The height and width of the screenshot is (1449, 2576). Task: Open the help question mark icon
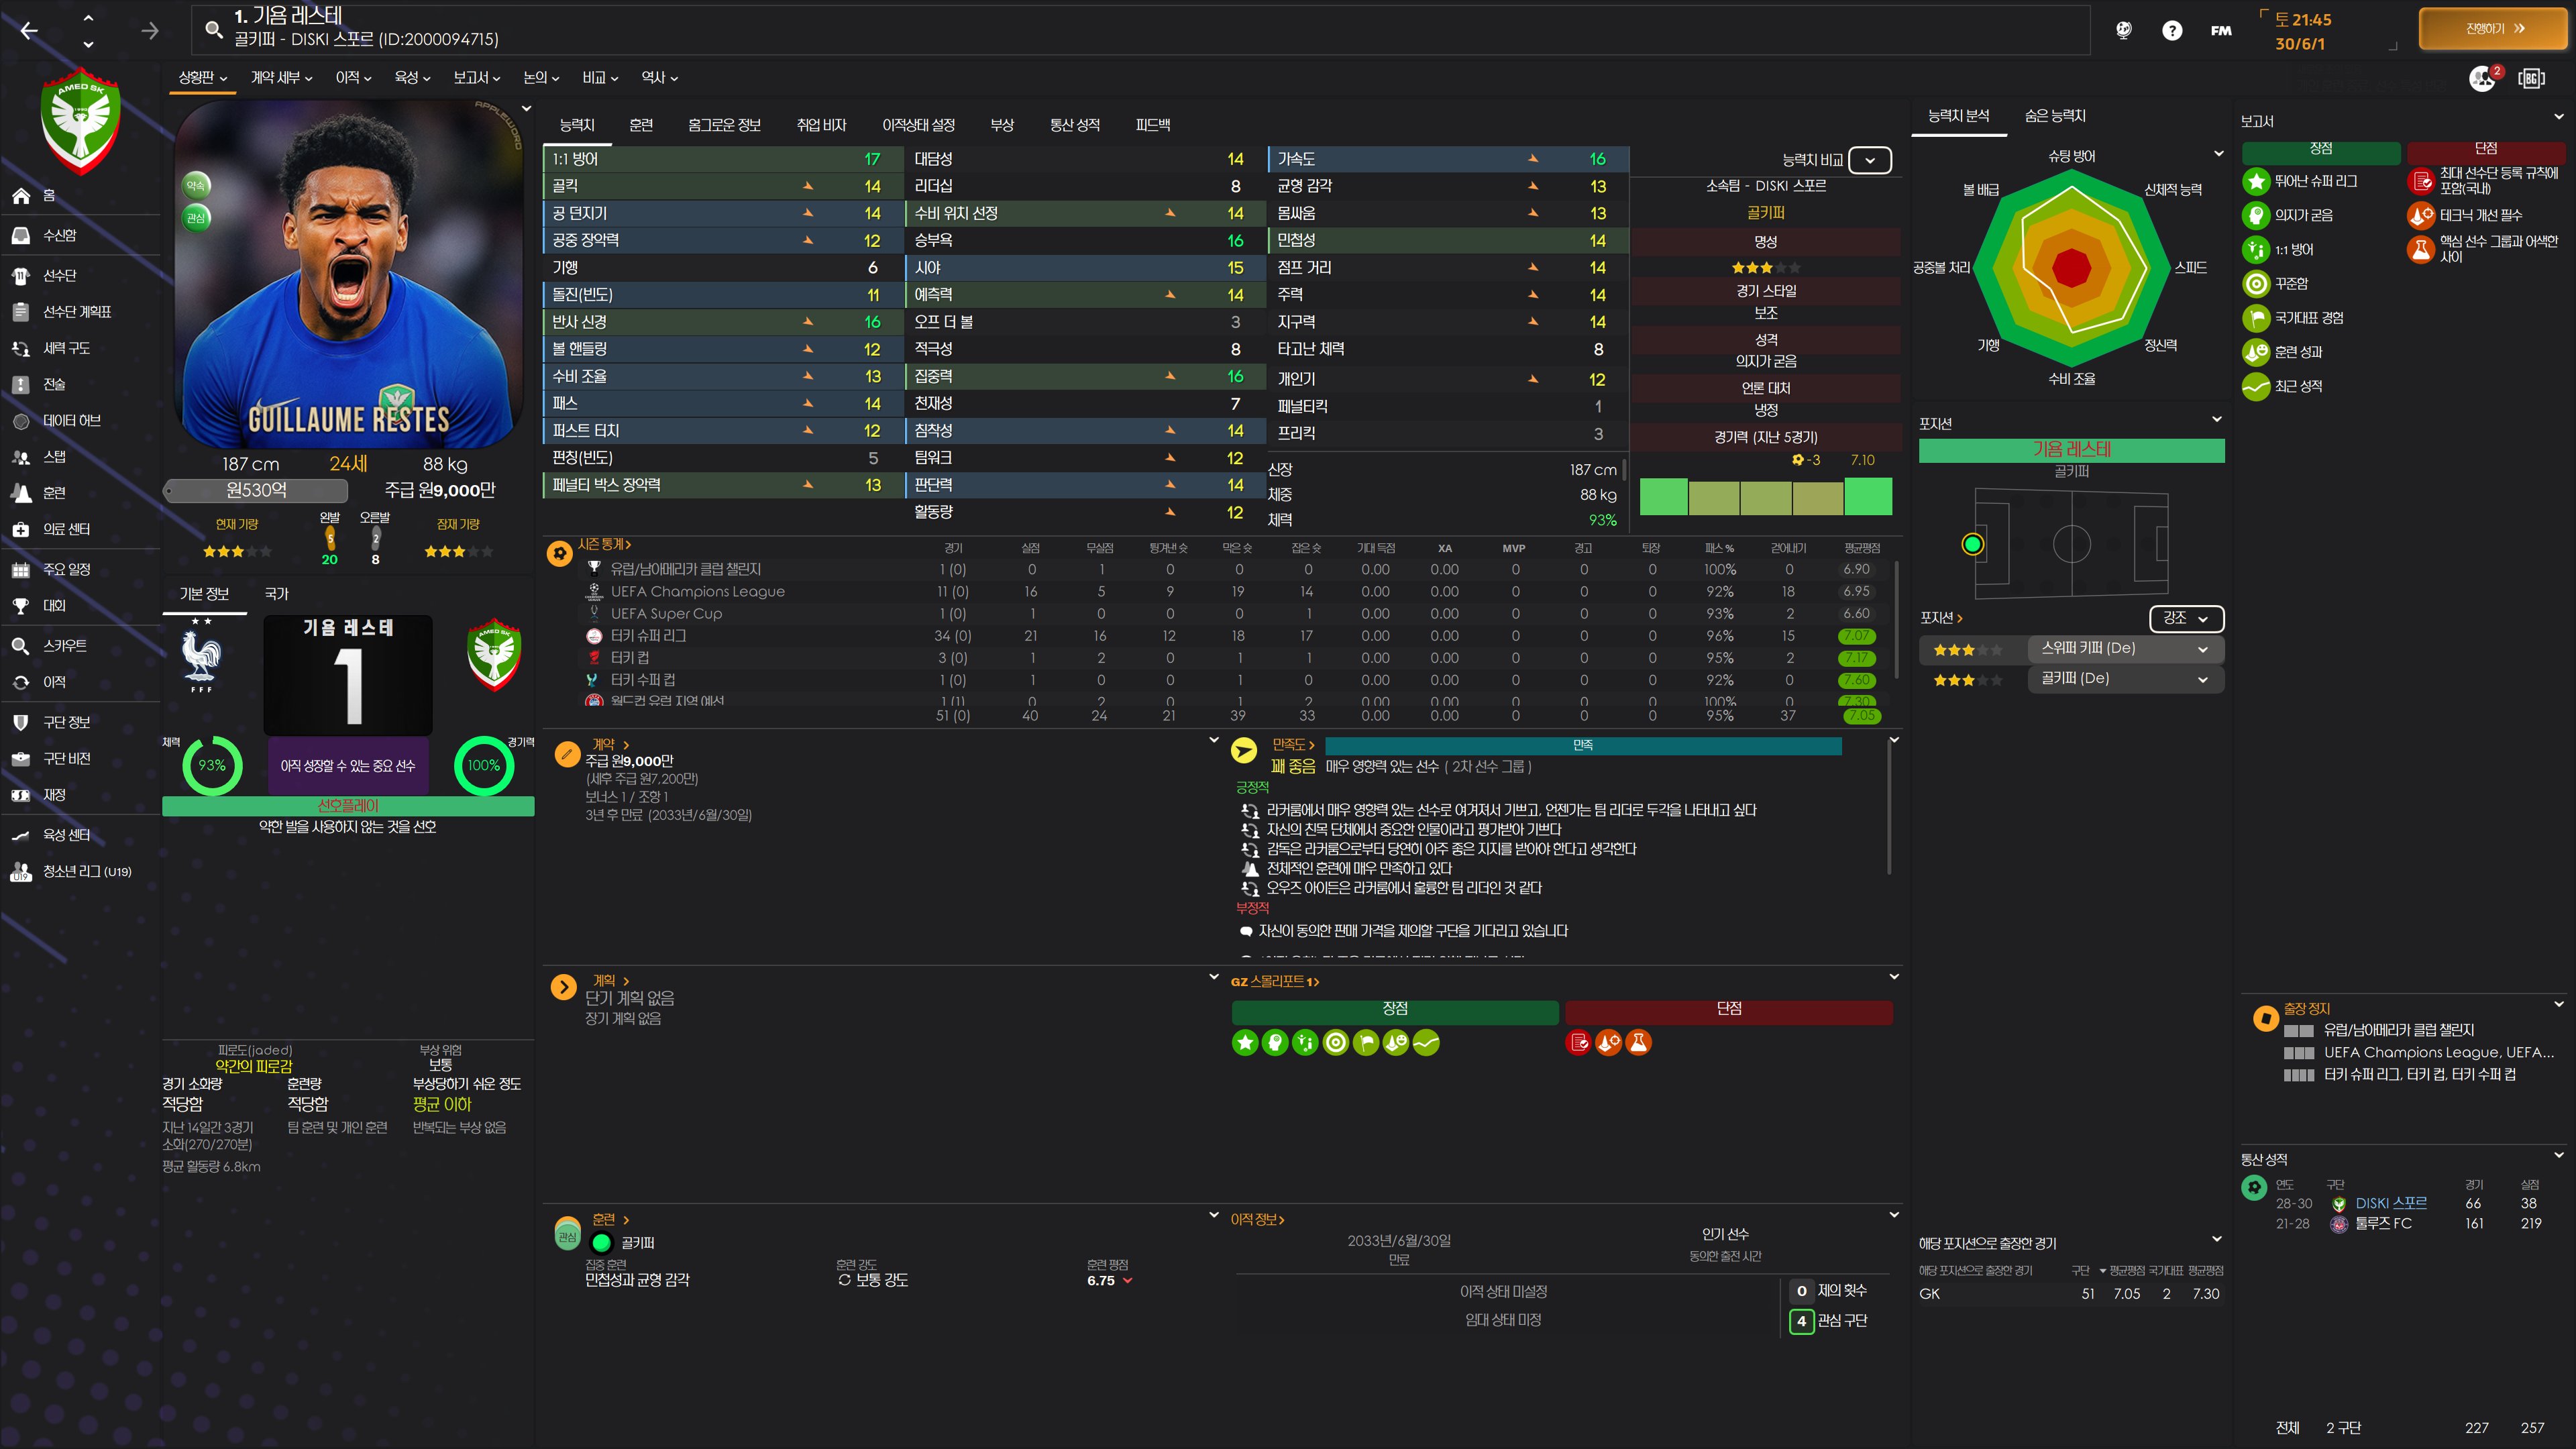[2171, 30]
